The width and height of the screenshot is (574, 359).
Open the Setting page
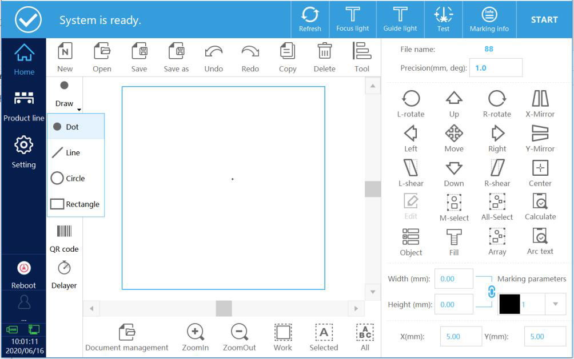pos(24,152)
